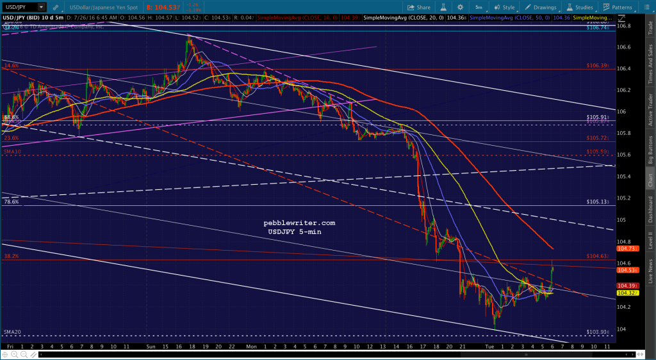Click the yellow truncated SimpleMoving... label
The height and width of the screenshot is (360, 656).
[593, 18]
